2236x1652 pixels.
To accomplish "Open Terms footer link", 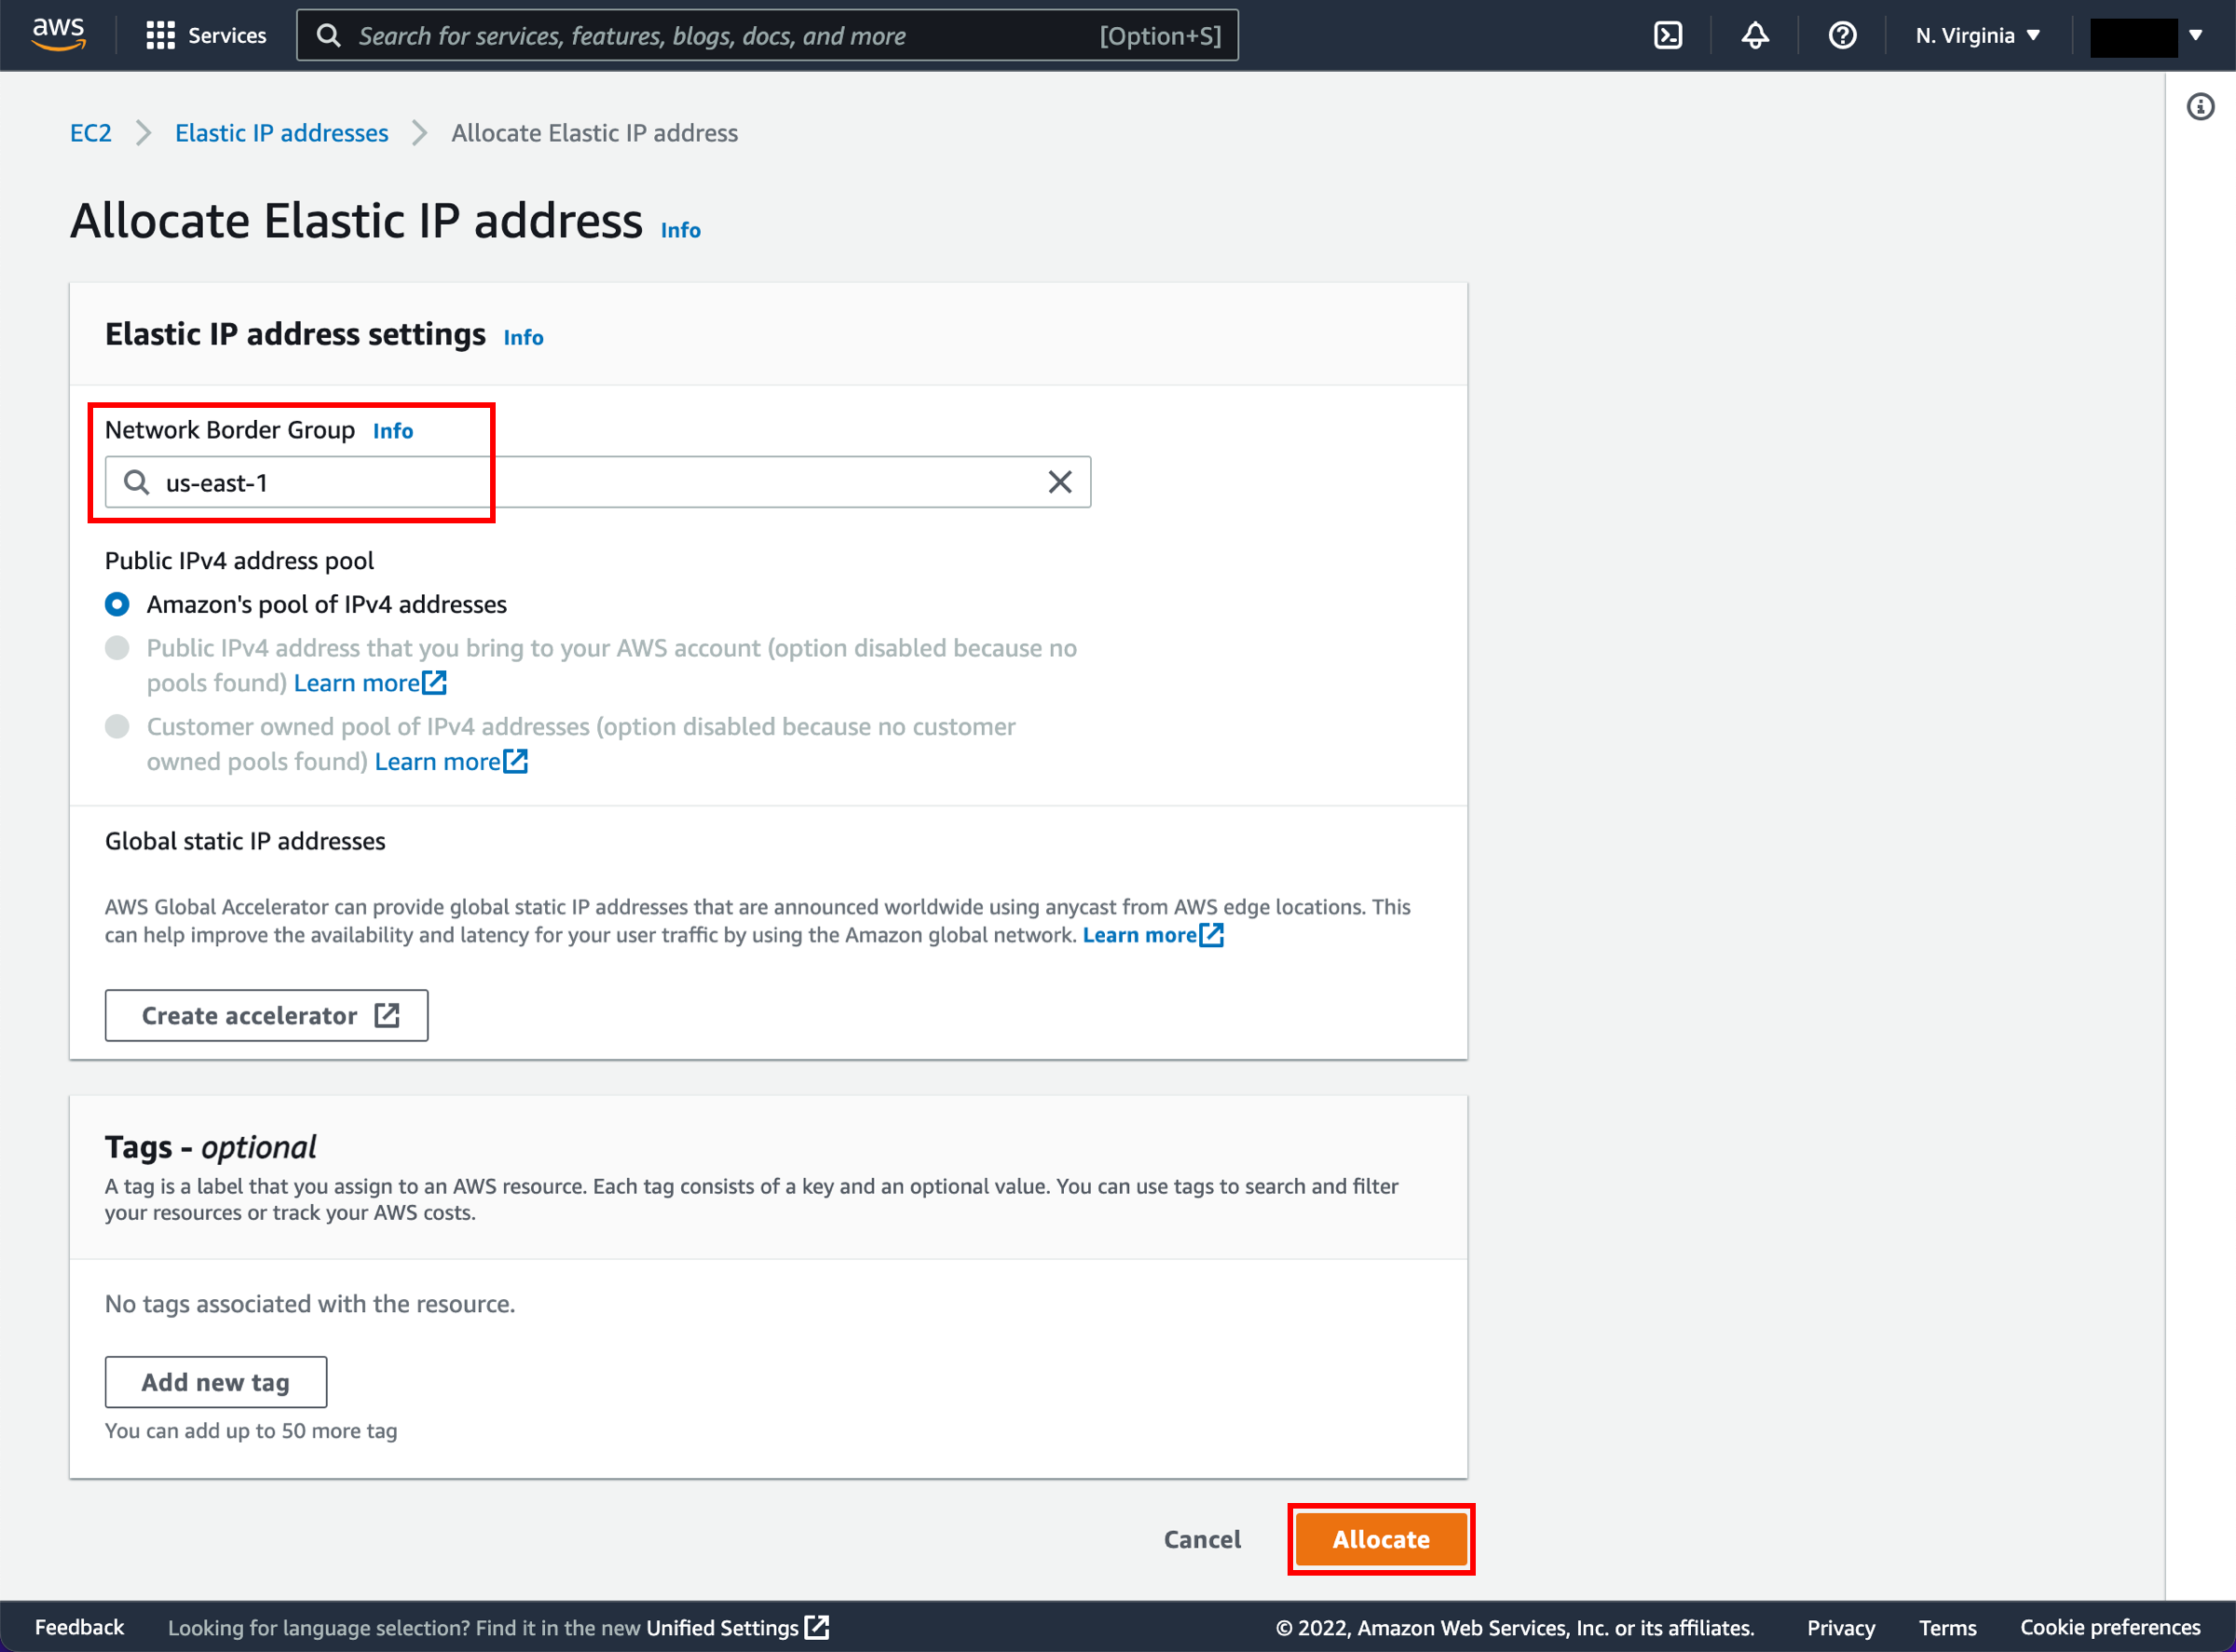I will pyautogui.click(x=1947, y=1627).
